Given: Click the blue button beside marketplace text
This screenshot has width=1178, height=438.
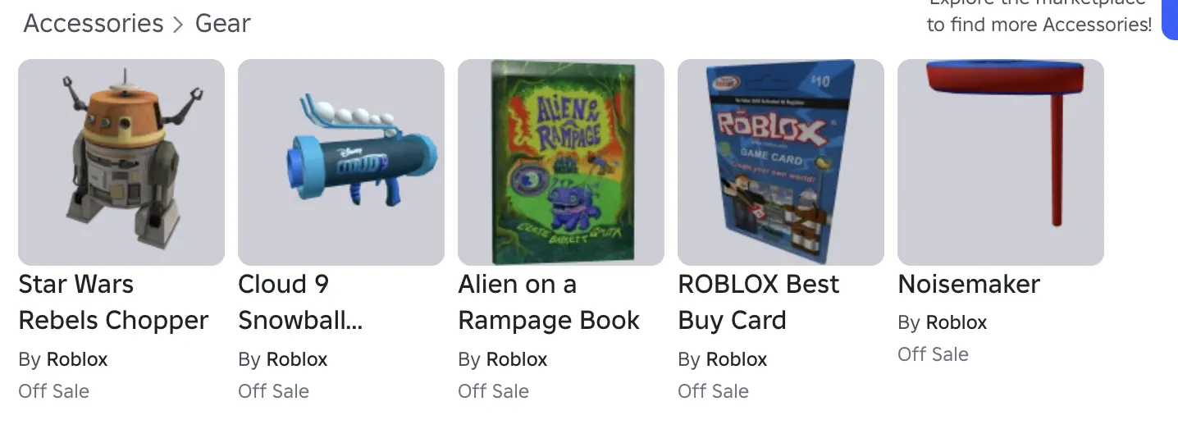Looking at the screenshot, I should 1171,20.
